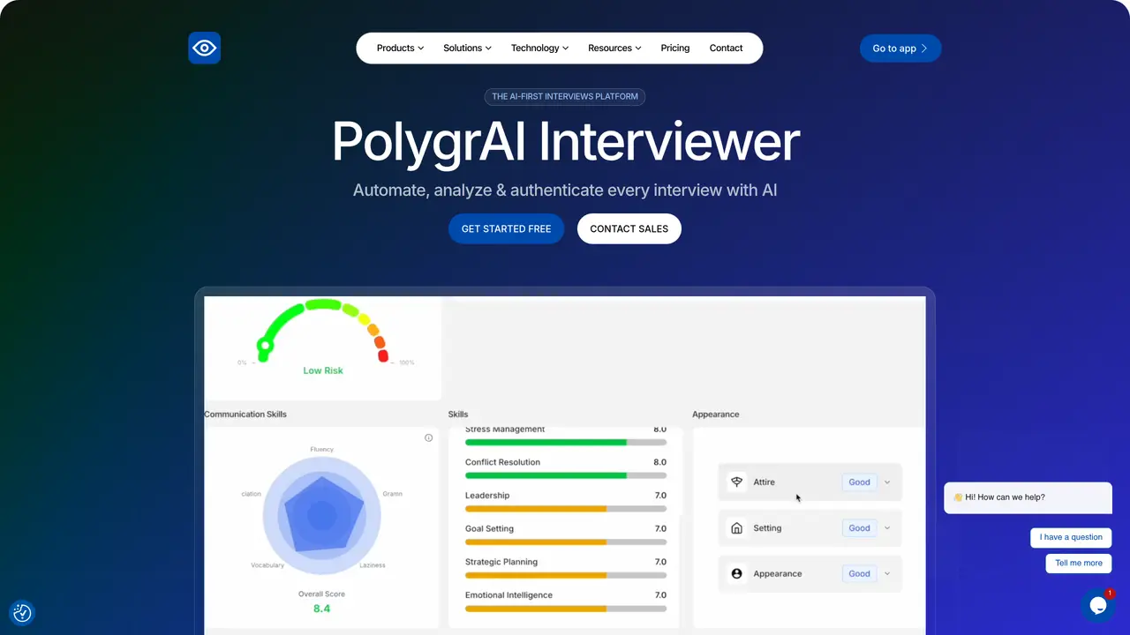The width and height of the screenshot is (1130, 635).
Task: Expand the Technology menu
Action: coord(539,48)
